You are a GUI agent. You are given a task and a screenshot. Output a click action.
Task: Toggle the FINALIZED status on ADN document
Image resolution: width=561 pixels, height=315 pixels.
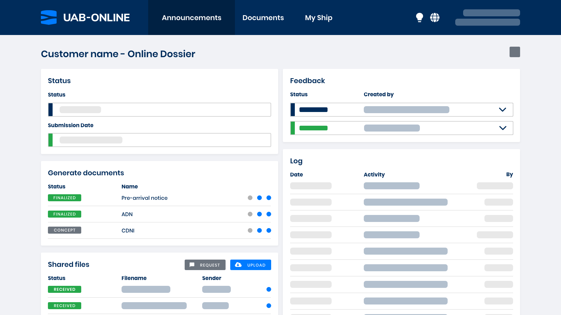pos(64,214)
